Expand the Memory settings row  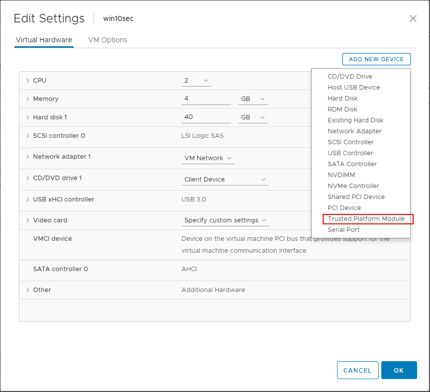coord(28,99)
